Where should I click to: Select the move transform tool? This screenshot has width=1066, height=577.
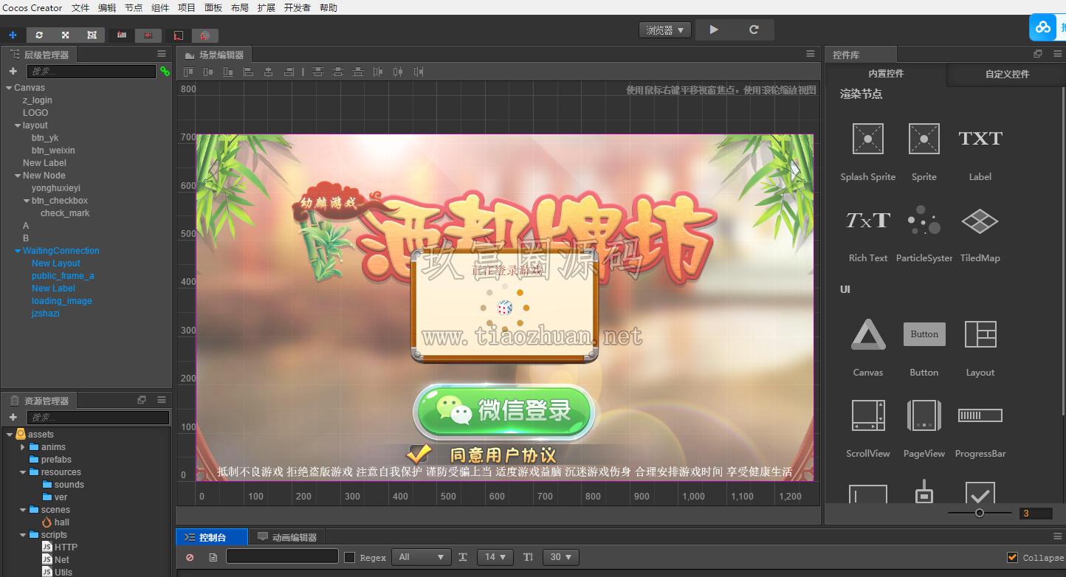tap(13, 35)
